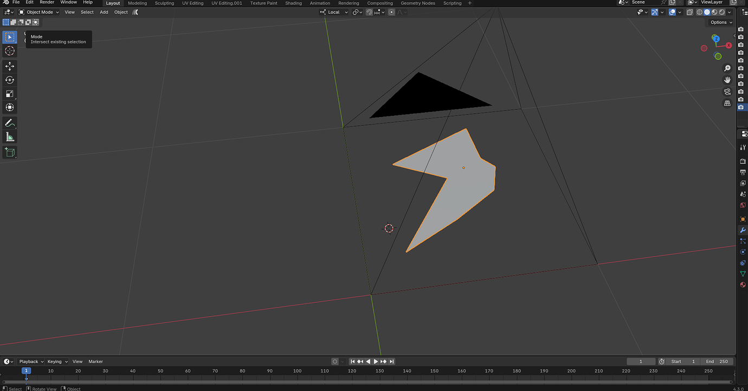Image resolution: width=748 pixels, height=391 pixels.
Task: Open the Material properties tab
Action: click(x=743, y=285)
